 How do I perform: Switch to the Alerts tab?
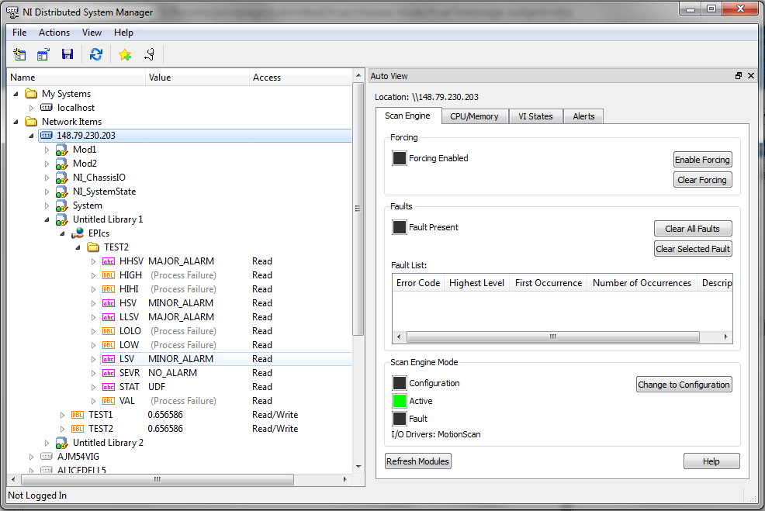pyautogui.click(x=583, y=116)
